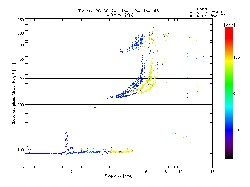This screenshot has height=187, width=250.
Task: Click the colorbar '-100' tick label
Action: (x=238, y=130)
